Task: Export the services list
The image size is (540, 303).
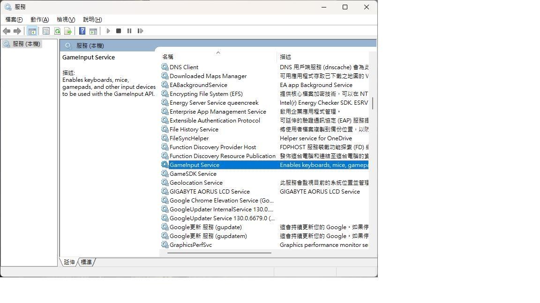Action: (68, 31)
